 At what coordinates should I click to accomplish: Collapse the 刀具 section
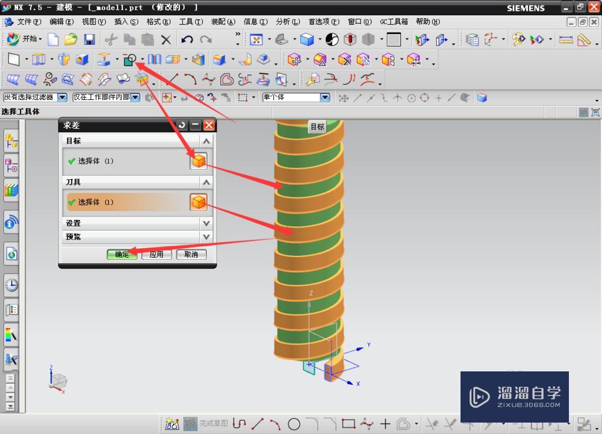(x=206, y=182)
